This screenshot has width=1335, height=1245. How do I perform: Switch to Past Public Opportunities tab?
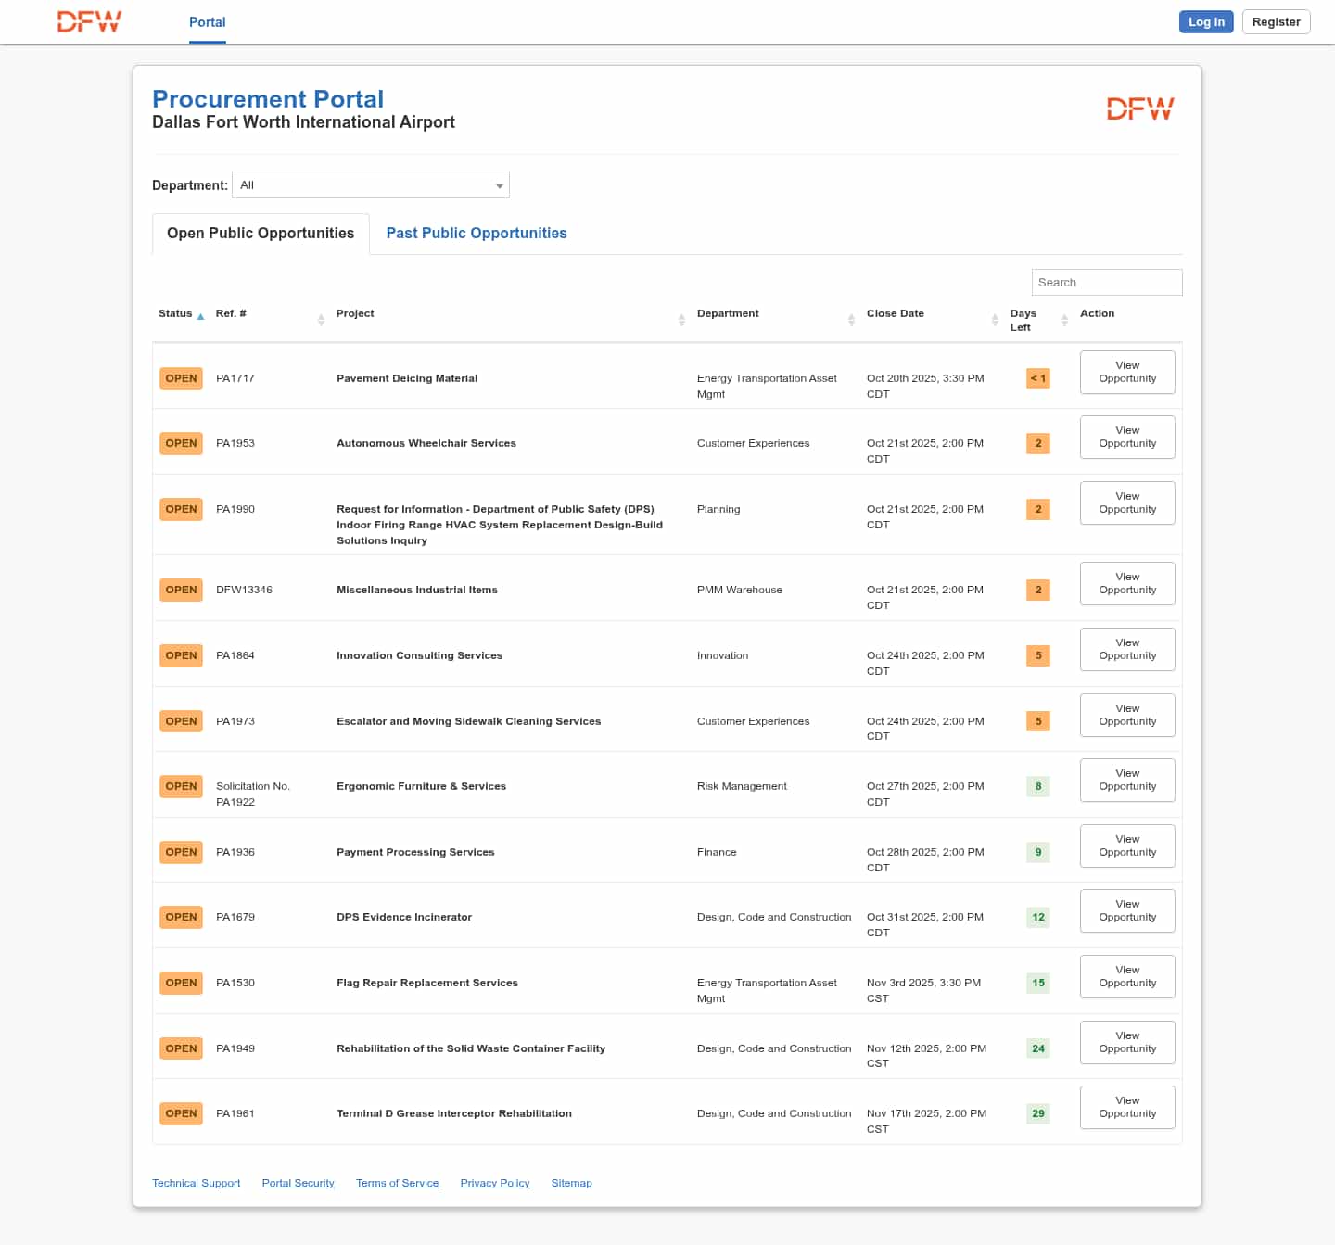pos(477,234)
